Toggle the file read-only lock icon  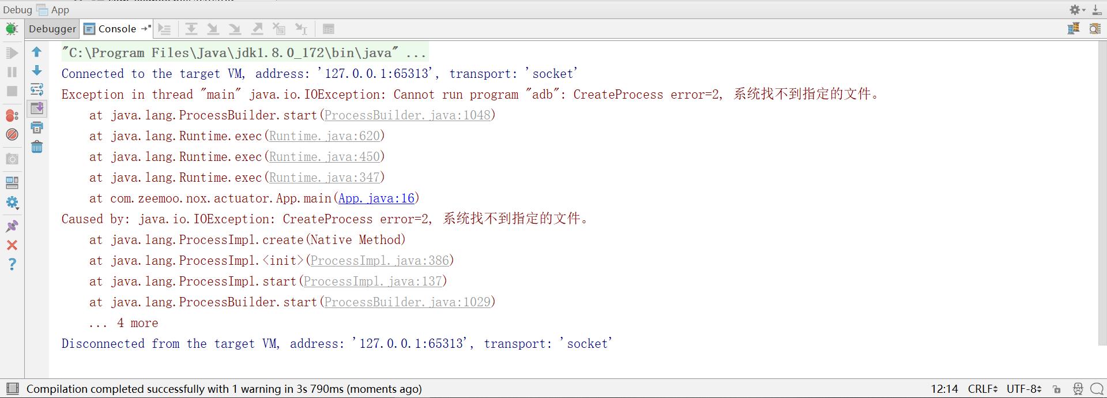point(1056,389)
